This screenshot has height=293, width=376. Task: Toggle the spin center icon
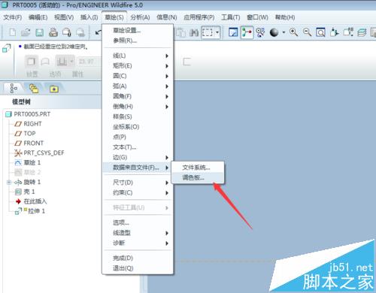click(247, 32)
